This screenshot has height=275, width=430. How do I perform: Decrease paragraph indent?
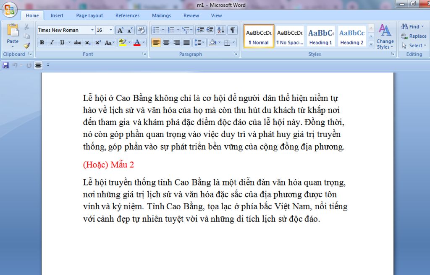pyautogui.click(x=200, y=30)
